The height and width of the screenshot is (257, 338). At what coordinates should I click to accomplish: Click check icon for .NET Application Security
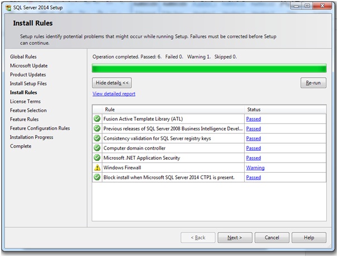97,158
